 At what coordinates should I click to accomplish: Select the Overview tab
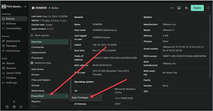[x=49, y=42]
